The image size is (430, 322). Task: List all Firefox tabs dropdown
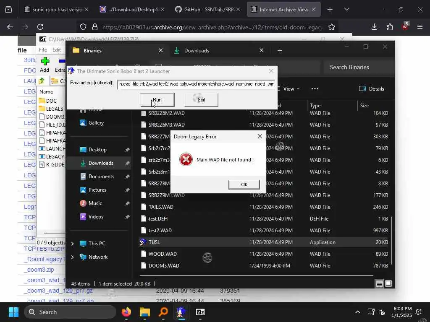coord(346,10)
